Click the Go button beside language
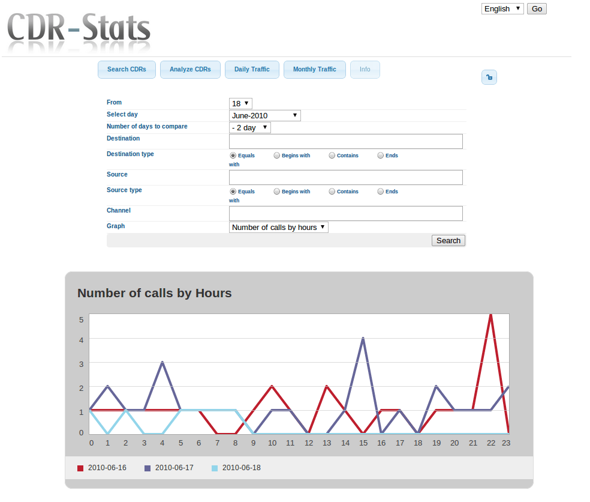 click(537, 8)
